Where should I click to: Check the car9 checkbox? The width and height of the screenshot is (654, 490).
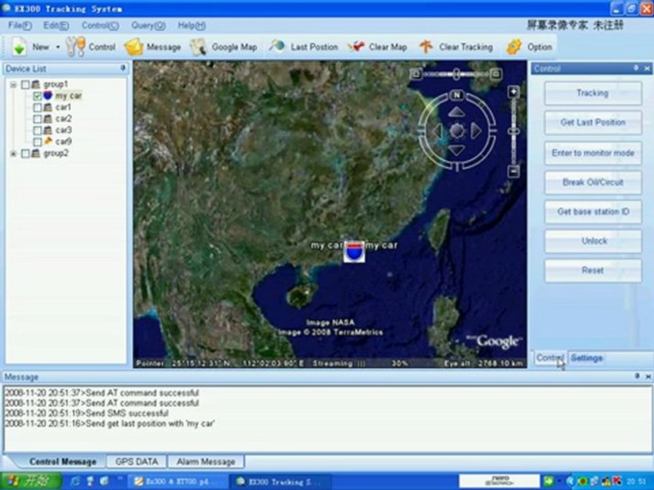(37, 142)
